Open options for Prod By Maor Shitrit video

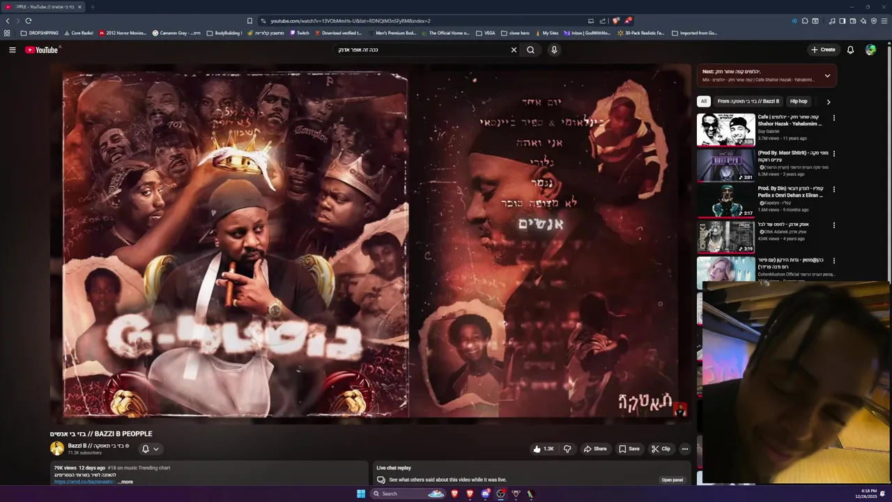click(x=833, y=153)
